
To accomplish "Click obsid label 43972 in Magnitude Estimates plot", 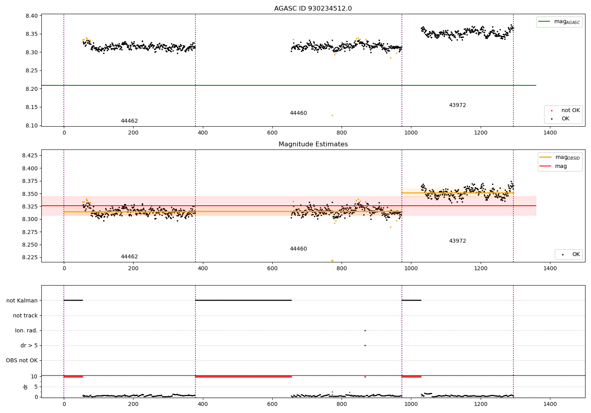I will pos(457,241).
